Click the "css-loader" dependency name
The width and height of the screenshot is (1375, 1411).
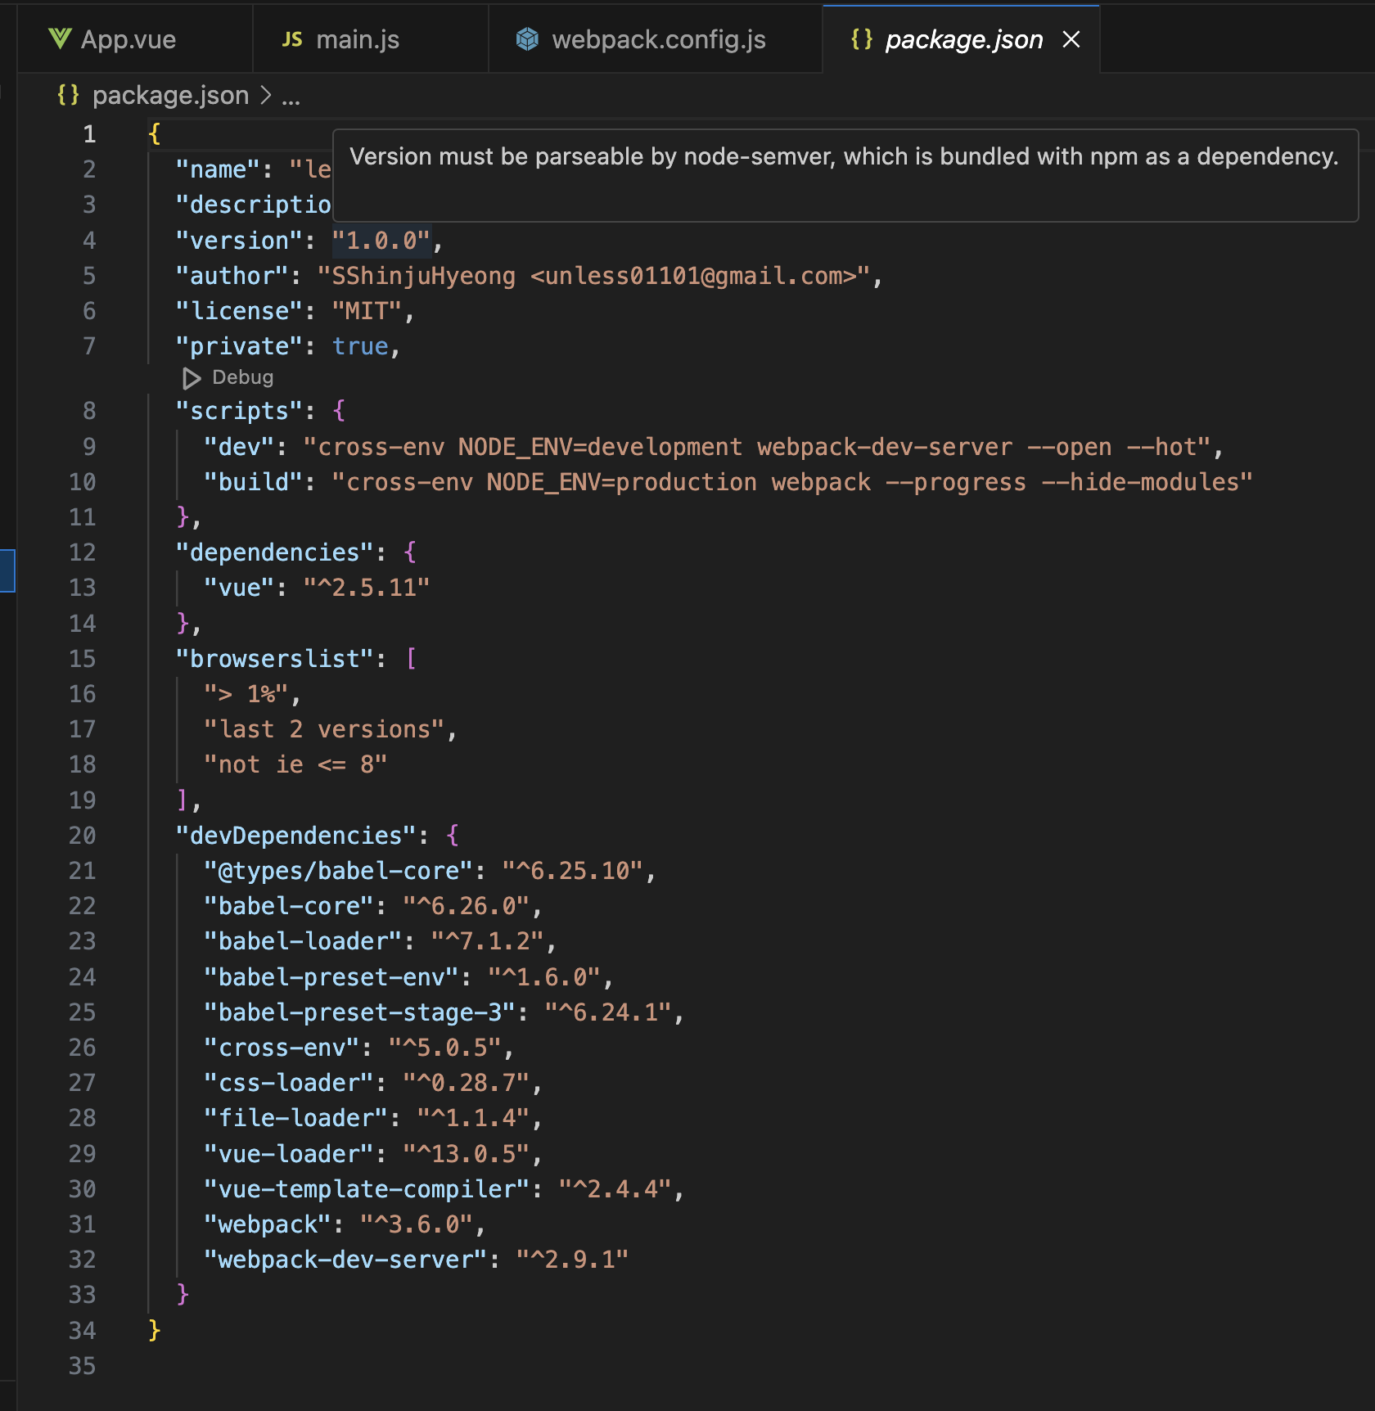coord(289,1083)
